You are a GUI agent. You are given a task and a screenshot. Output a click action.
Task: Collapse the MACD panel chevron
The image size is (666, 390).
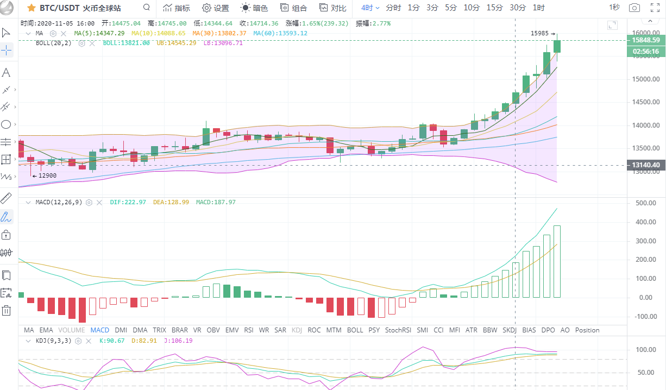click(27, 202)
